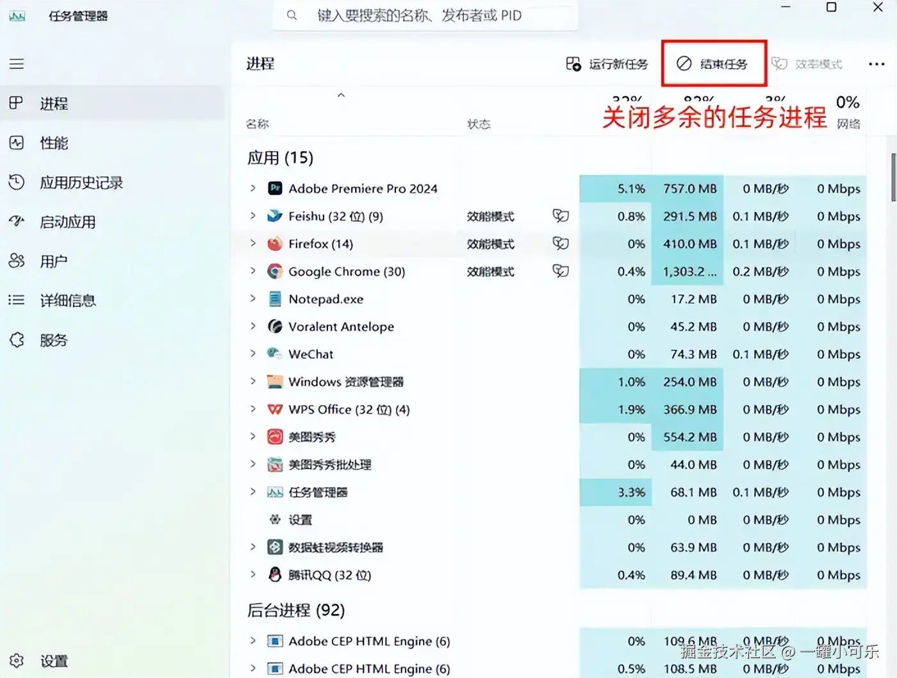Click the 数据蛙视频转换器 icon

275,547
